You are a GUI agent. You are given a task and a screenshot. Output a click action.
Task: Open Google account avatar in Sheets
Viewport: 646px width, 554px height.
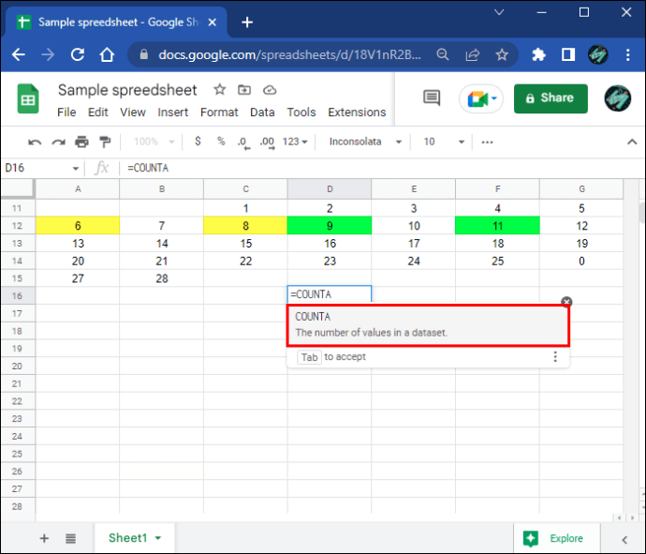(617, 98)
